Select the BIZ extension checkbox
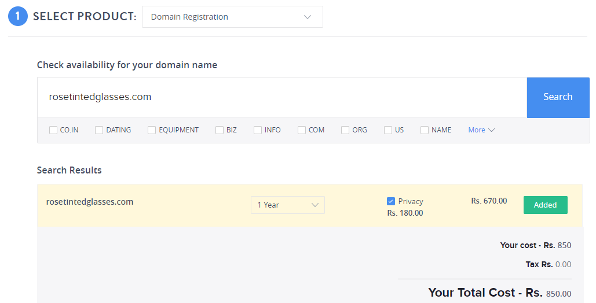The height and width of the screenshot is (303, 596). tap(220, 130)
